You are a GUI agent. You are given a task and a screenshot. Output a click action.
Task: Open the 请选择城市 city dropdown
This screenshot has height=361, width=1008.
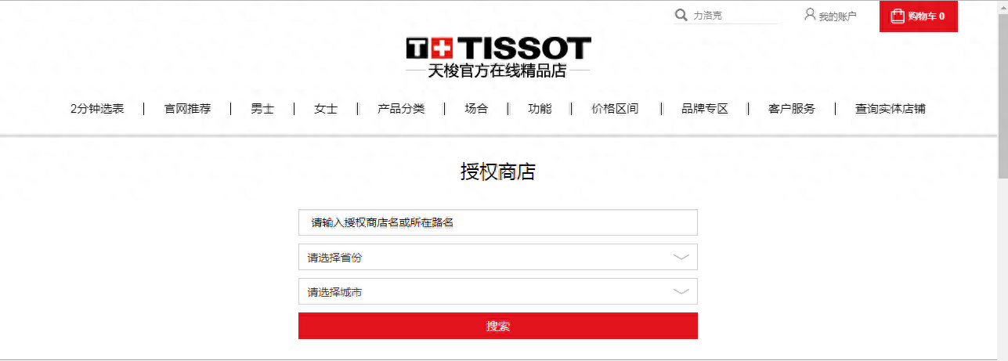click(498, 291)
